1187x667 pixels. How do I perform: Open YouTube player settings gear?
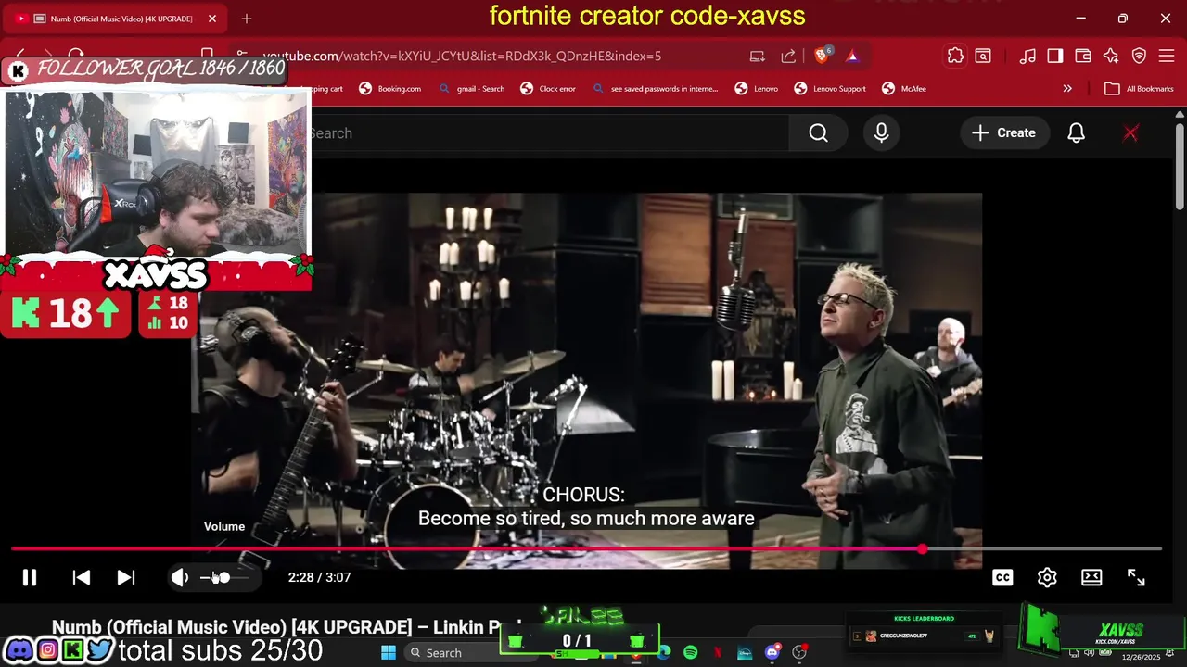point(1047,577)
